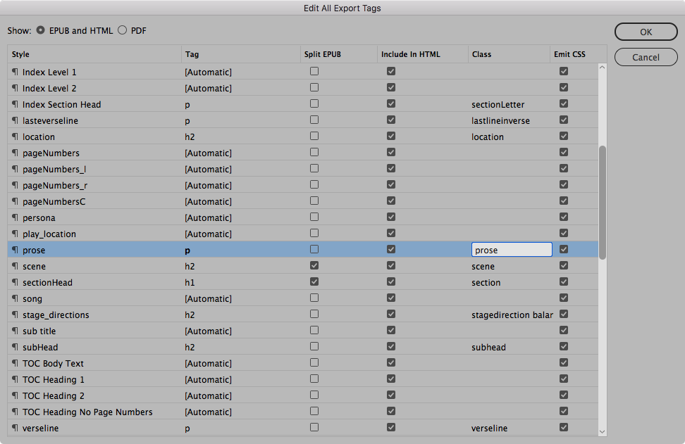Click the pilcrow icon beside verseline
Screen dimensions: 685x444
click(14, 428)
